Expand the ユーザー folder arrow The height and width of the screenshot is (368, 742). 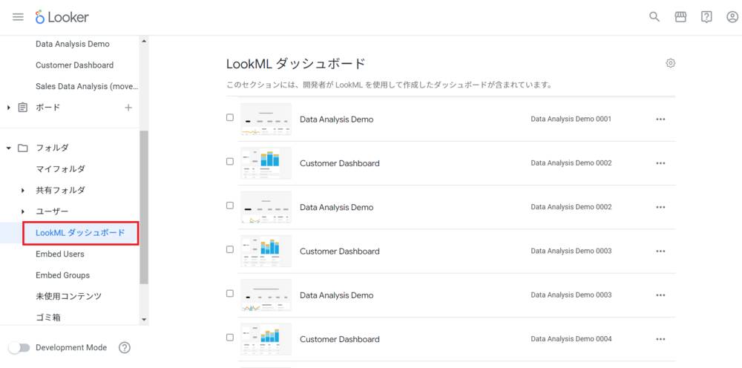point(24,211)
